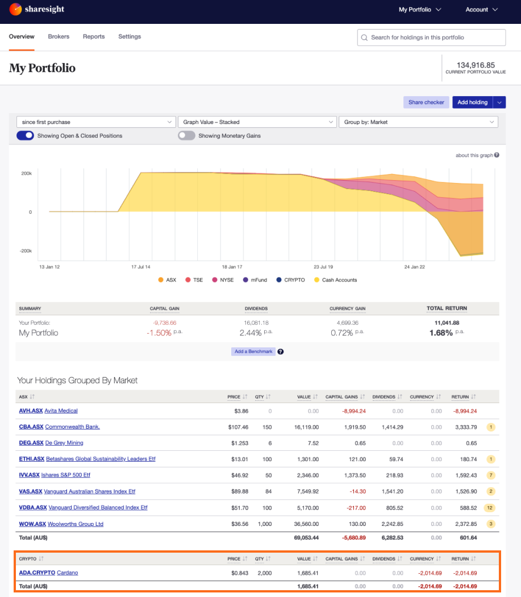
Task: Open the 'Group by: Market' dropdown
Action: click(x=418, y=122)
